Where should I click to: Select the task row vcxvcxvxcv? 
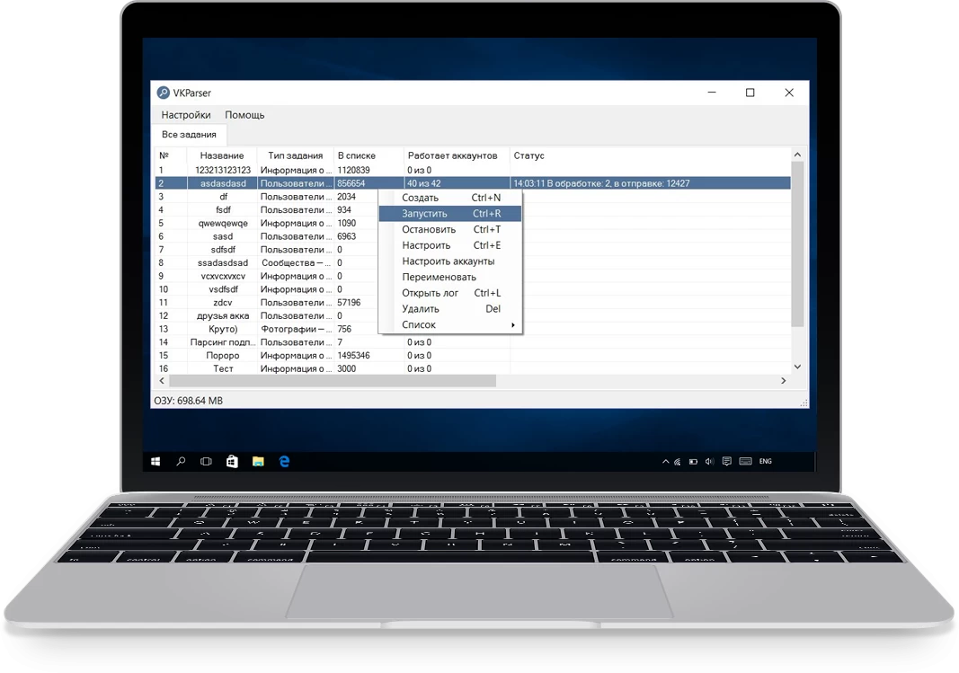click(473, 276)
